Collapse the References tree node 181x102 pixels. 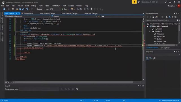tap(150, 31)
